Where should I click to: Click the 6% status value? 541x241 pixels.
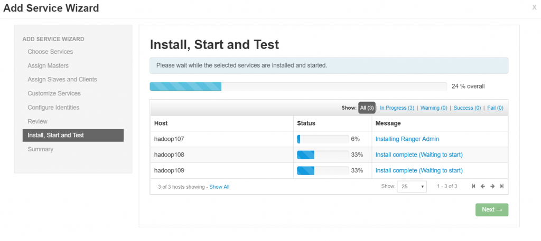point(356,139)
